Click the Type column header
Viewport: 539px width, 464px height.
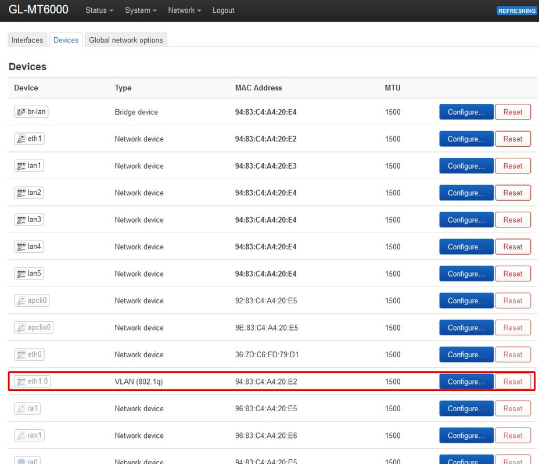(x=123, y=88)
